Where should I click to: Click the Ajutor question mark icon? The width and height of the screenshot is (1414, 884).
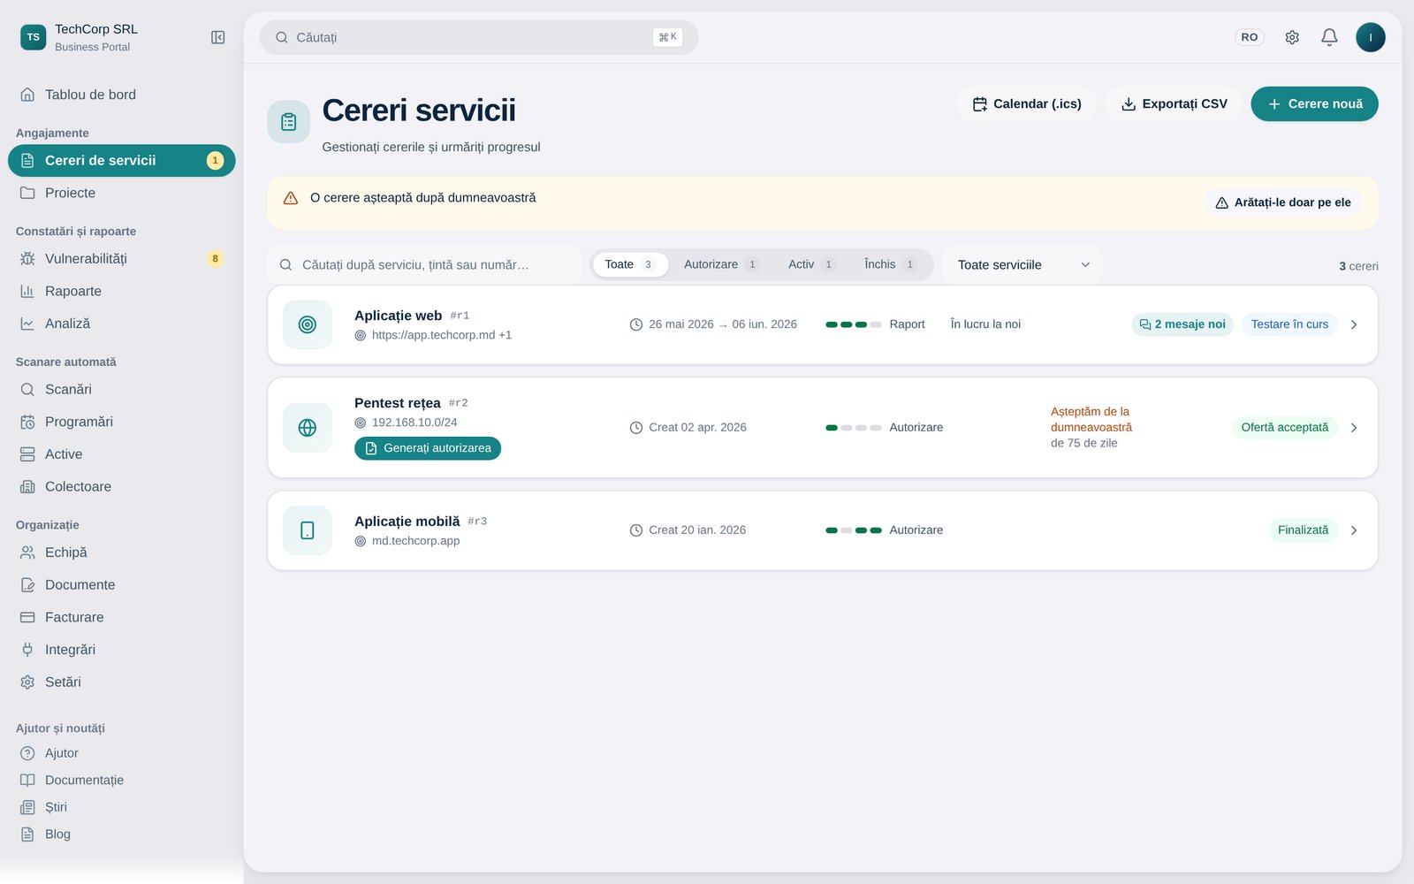(27, 753)
